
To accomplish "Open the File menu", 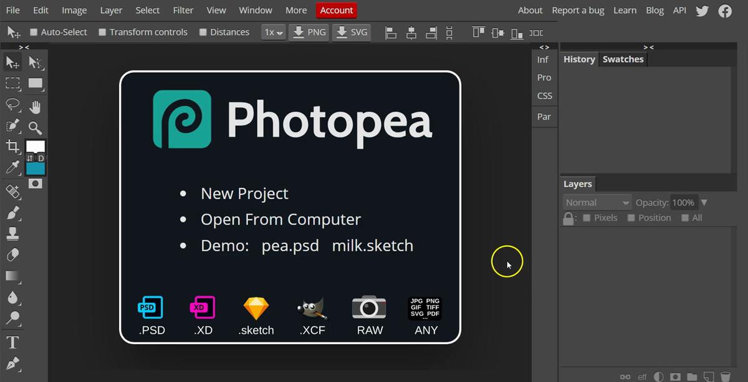I will pyautogui.click(x=12, y=10).
